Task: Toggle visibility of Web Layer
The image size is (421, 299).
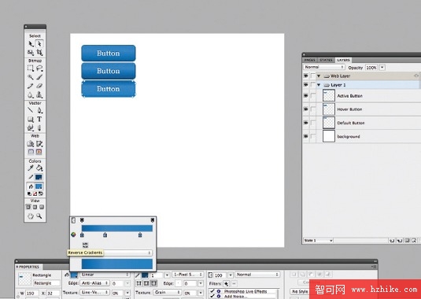Action: click(306, 76)
